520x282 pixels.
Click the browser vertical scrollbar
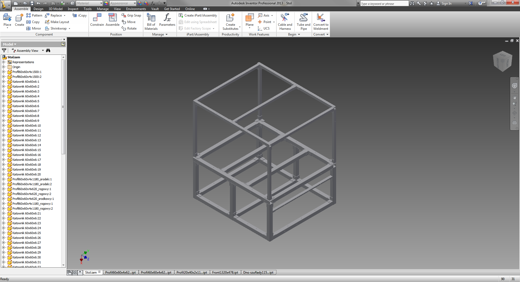(x=63, y=107)
